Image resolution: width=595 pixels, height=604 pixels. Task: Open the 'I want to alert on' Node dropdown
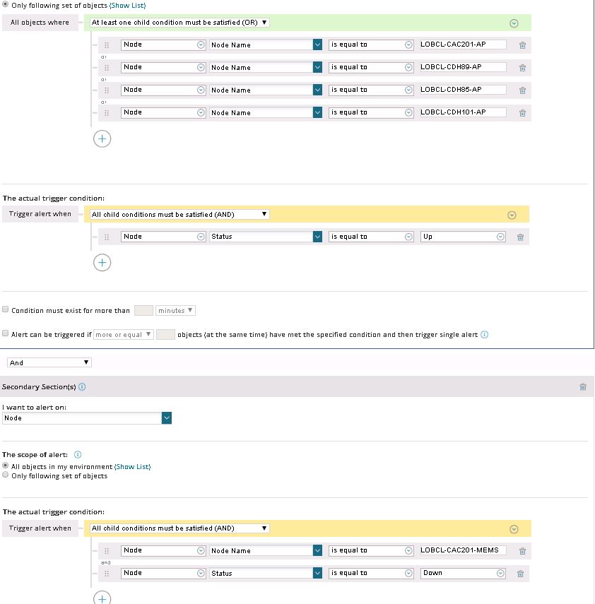click(x=167, y=418)
